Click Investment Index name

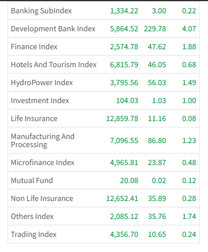click(x=40, y=101)
